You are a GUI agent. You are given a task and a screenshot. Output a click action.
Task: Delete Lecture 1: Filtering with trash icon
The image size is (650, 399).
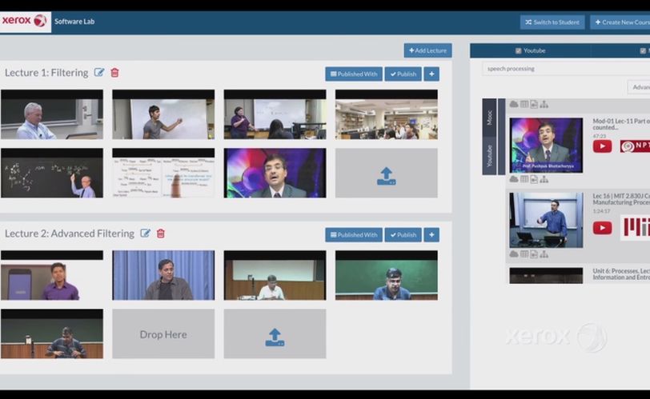click(114, 73)
